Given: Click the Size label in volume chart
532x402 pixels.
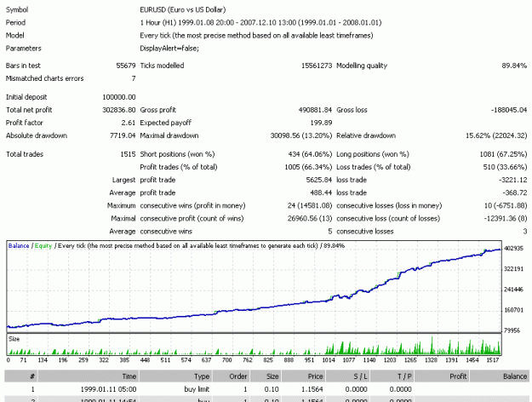Looking at the screenshot, I should point(14,339).
